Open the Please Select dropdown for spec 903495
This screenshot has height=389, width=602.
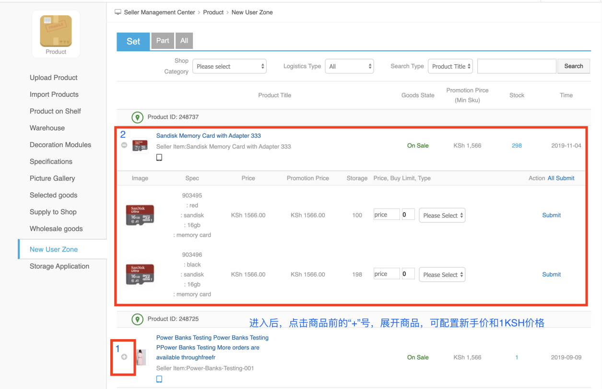coord(442,216)
